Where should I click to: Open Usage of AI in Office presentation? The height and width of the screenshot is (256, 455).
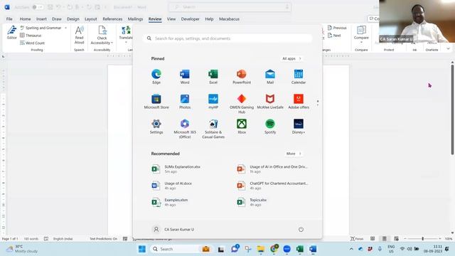pyautogui.click(x=273, y=169)
